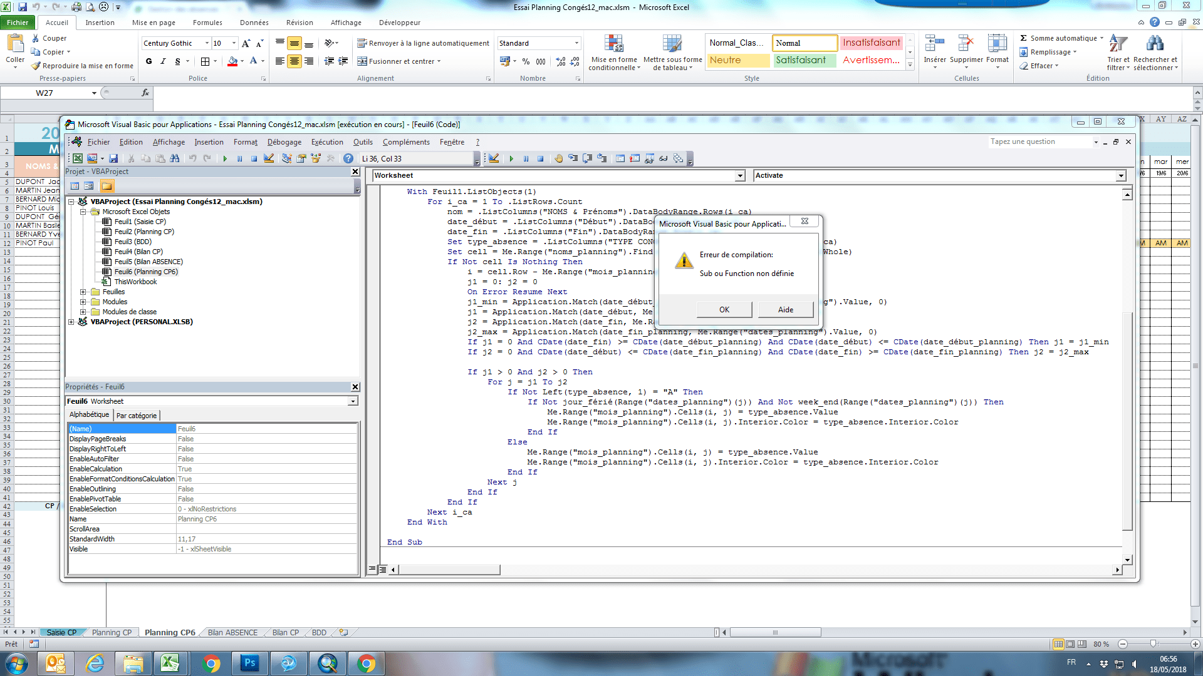
Task: Click the Reset stop icon in standard toolbar
Action: (254, 158)
